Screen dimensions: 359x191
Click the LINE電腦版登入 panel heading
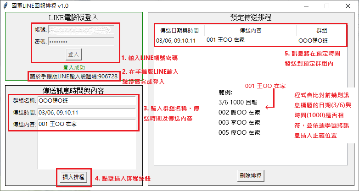[74, 17]
